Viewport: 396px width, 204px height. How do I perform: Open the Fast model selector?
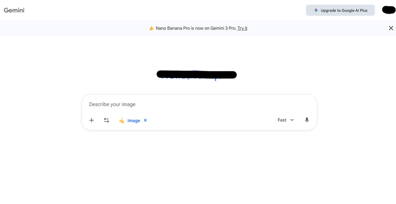[282, 120]
